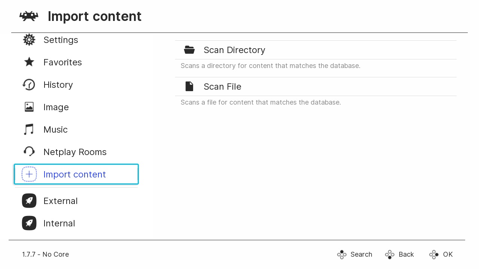Select Scan File from the import list
This screenshot has height=269, width=479.
coord(222,87)
